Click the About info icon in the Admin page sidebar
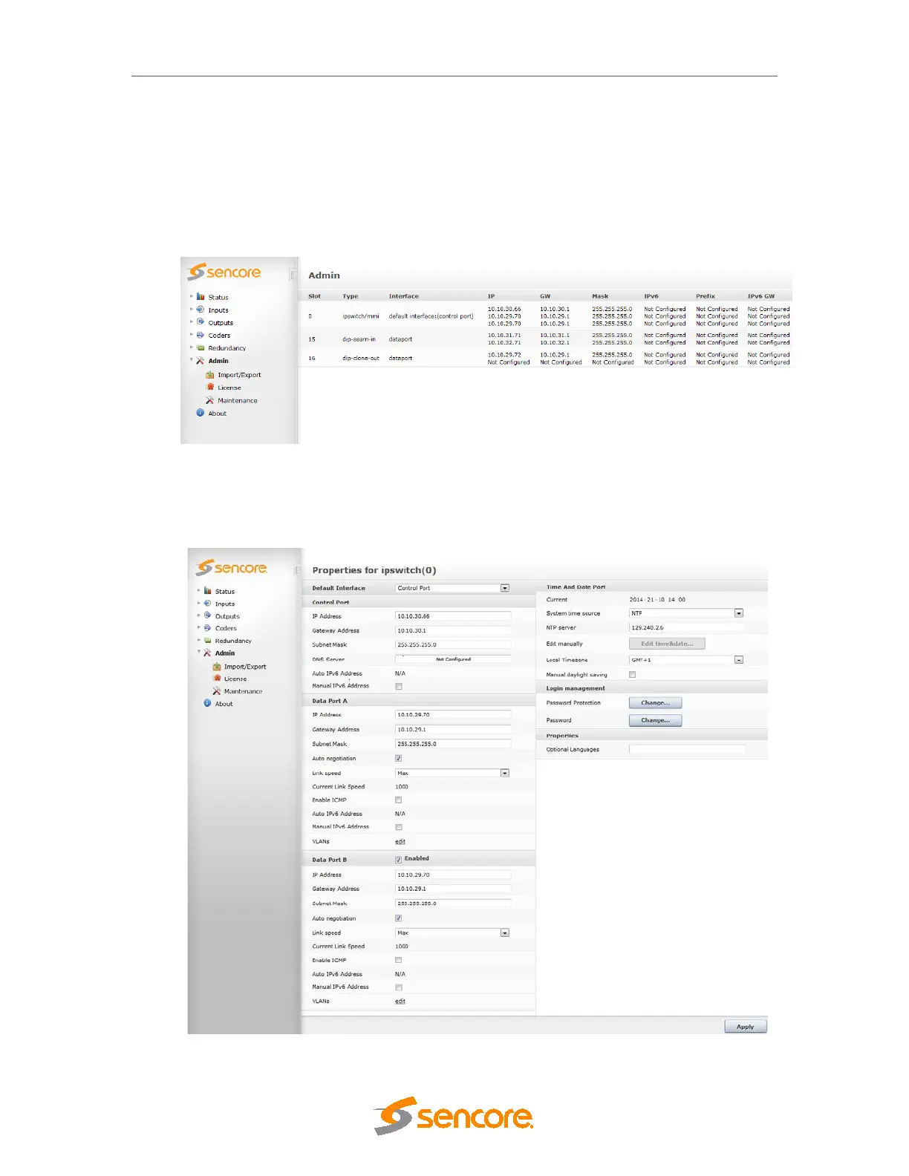The height and width of the screenshot is (1176, 909). pos(201,413)
